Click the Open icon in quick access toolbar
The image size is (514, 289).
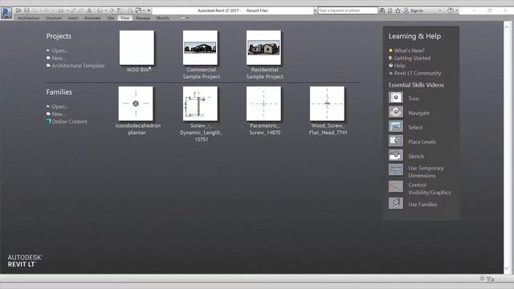click(18, 10)
